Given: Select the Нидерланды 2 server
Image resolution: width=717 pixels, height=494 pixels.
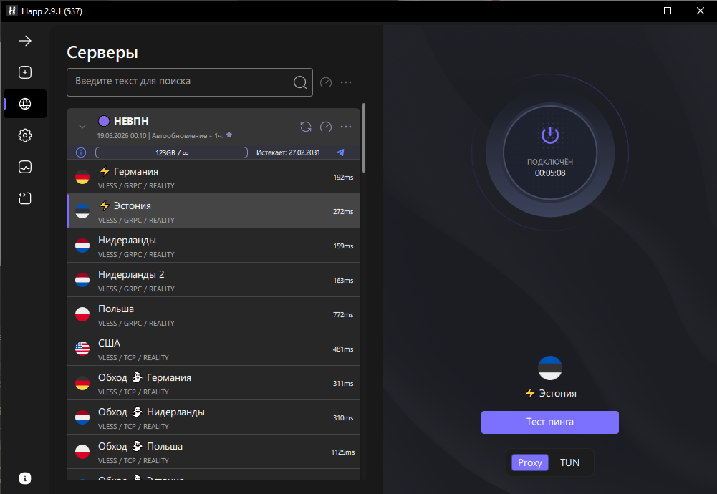Looking at the screenshot, I should point(213,280).
